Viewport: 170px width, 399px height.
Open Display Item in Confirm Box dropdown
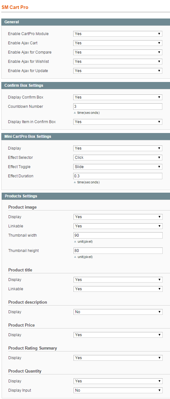118,122
